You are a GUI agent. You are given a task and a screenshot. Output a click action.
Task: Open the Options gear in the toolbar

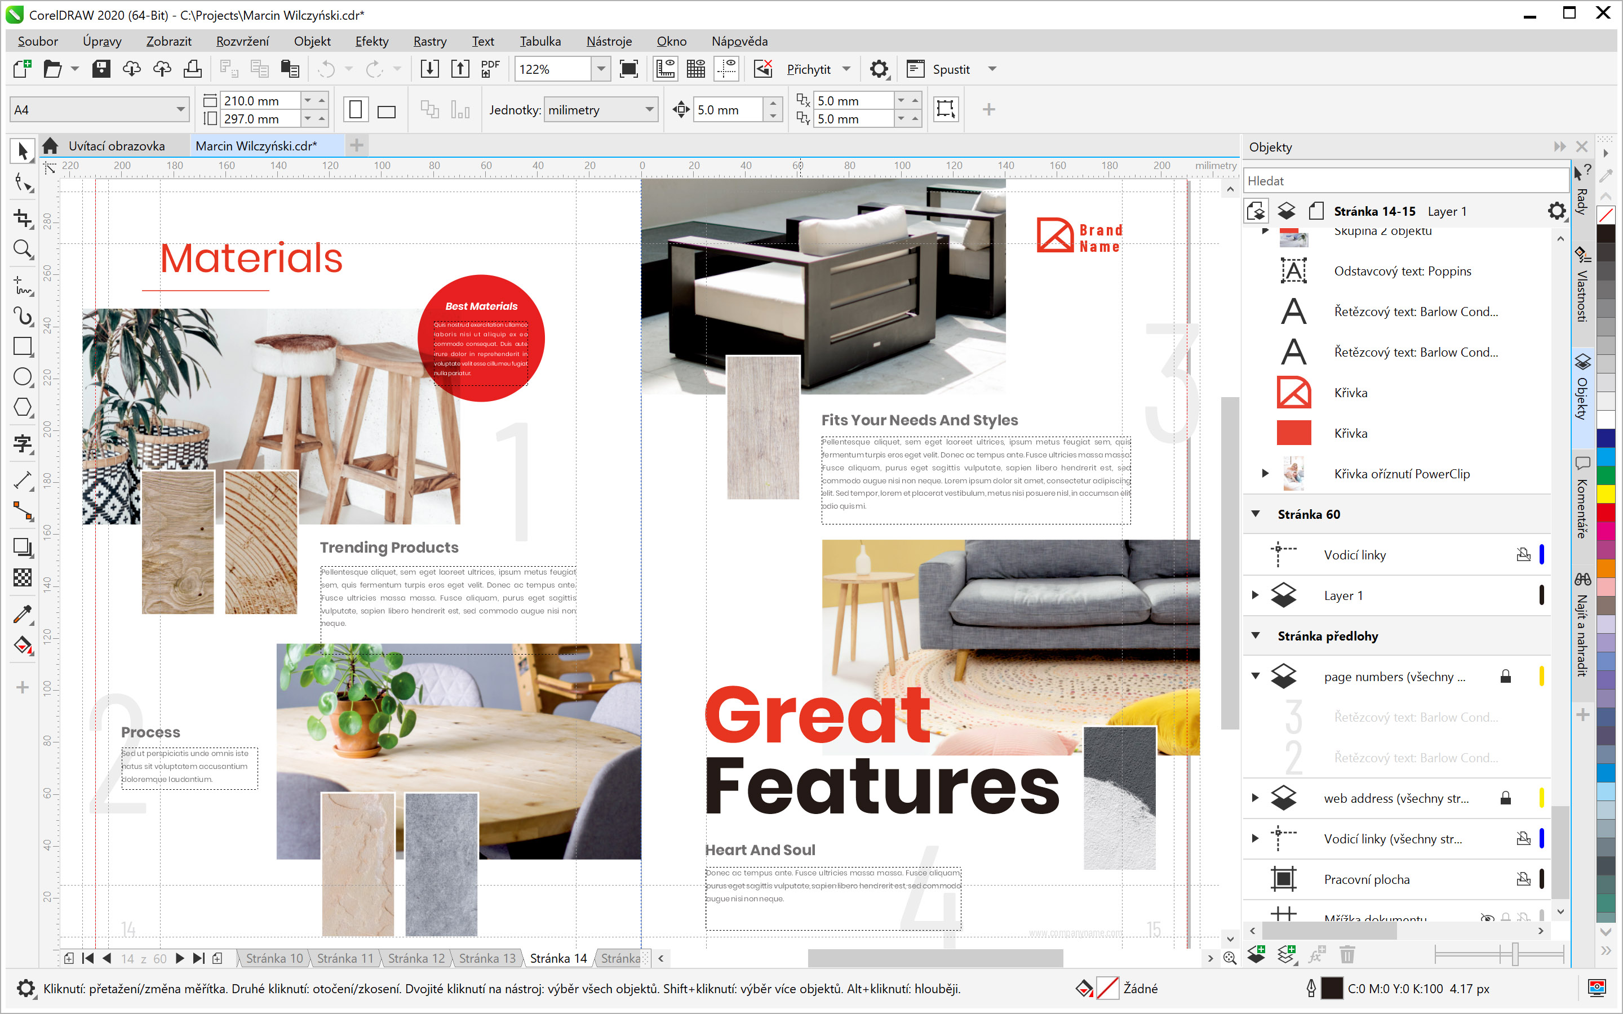(879, 69)
